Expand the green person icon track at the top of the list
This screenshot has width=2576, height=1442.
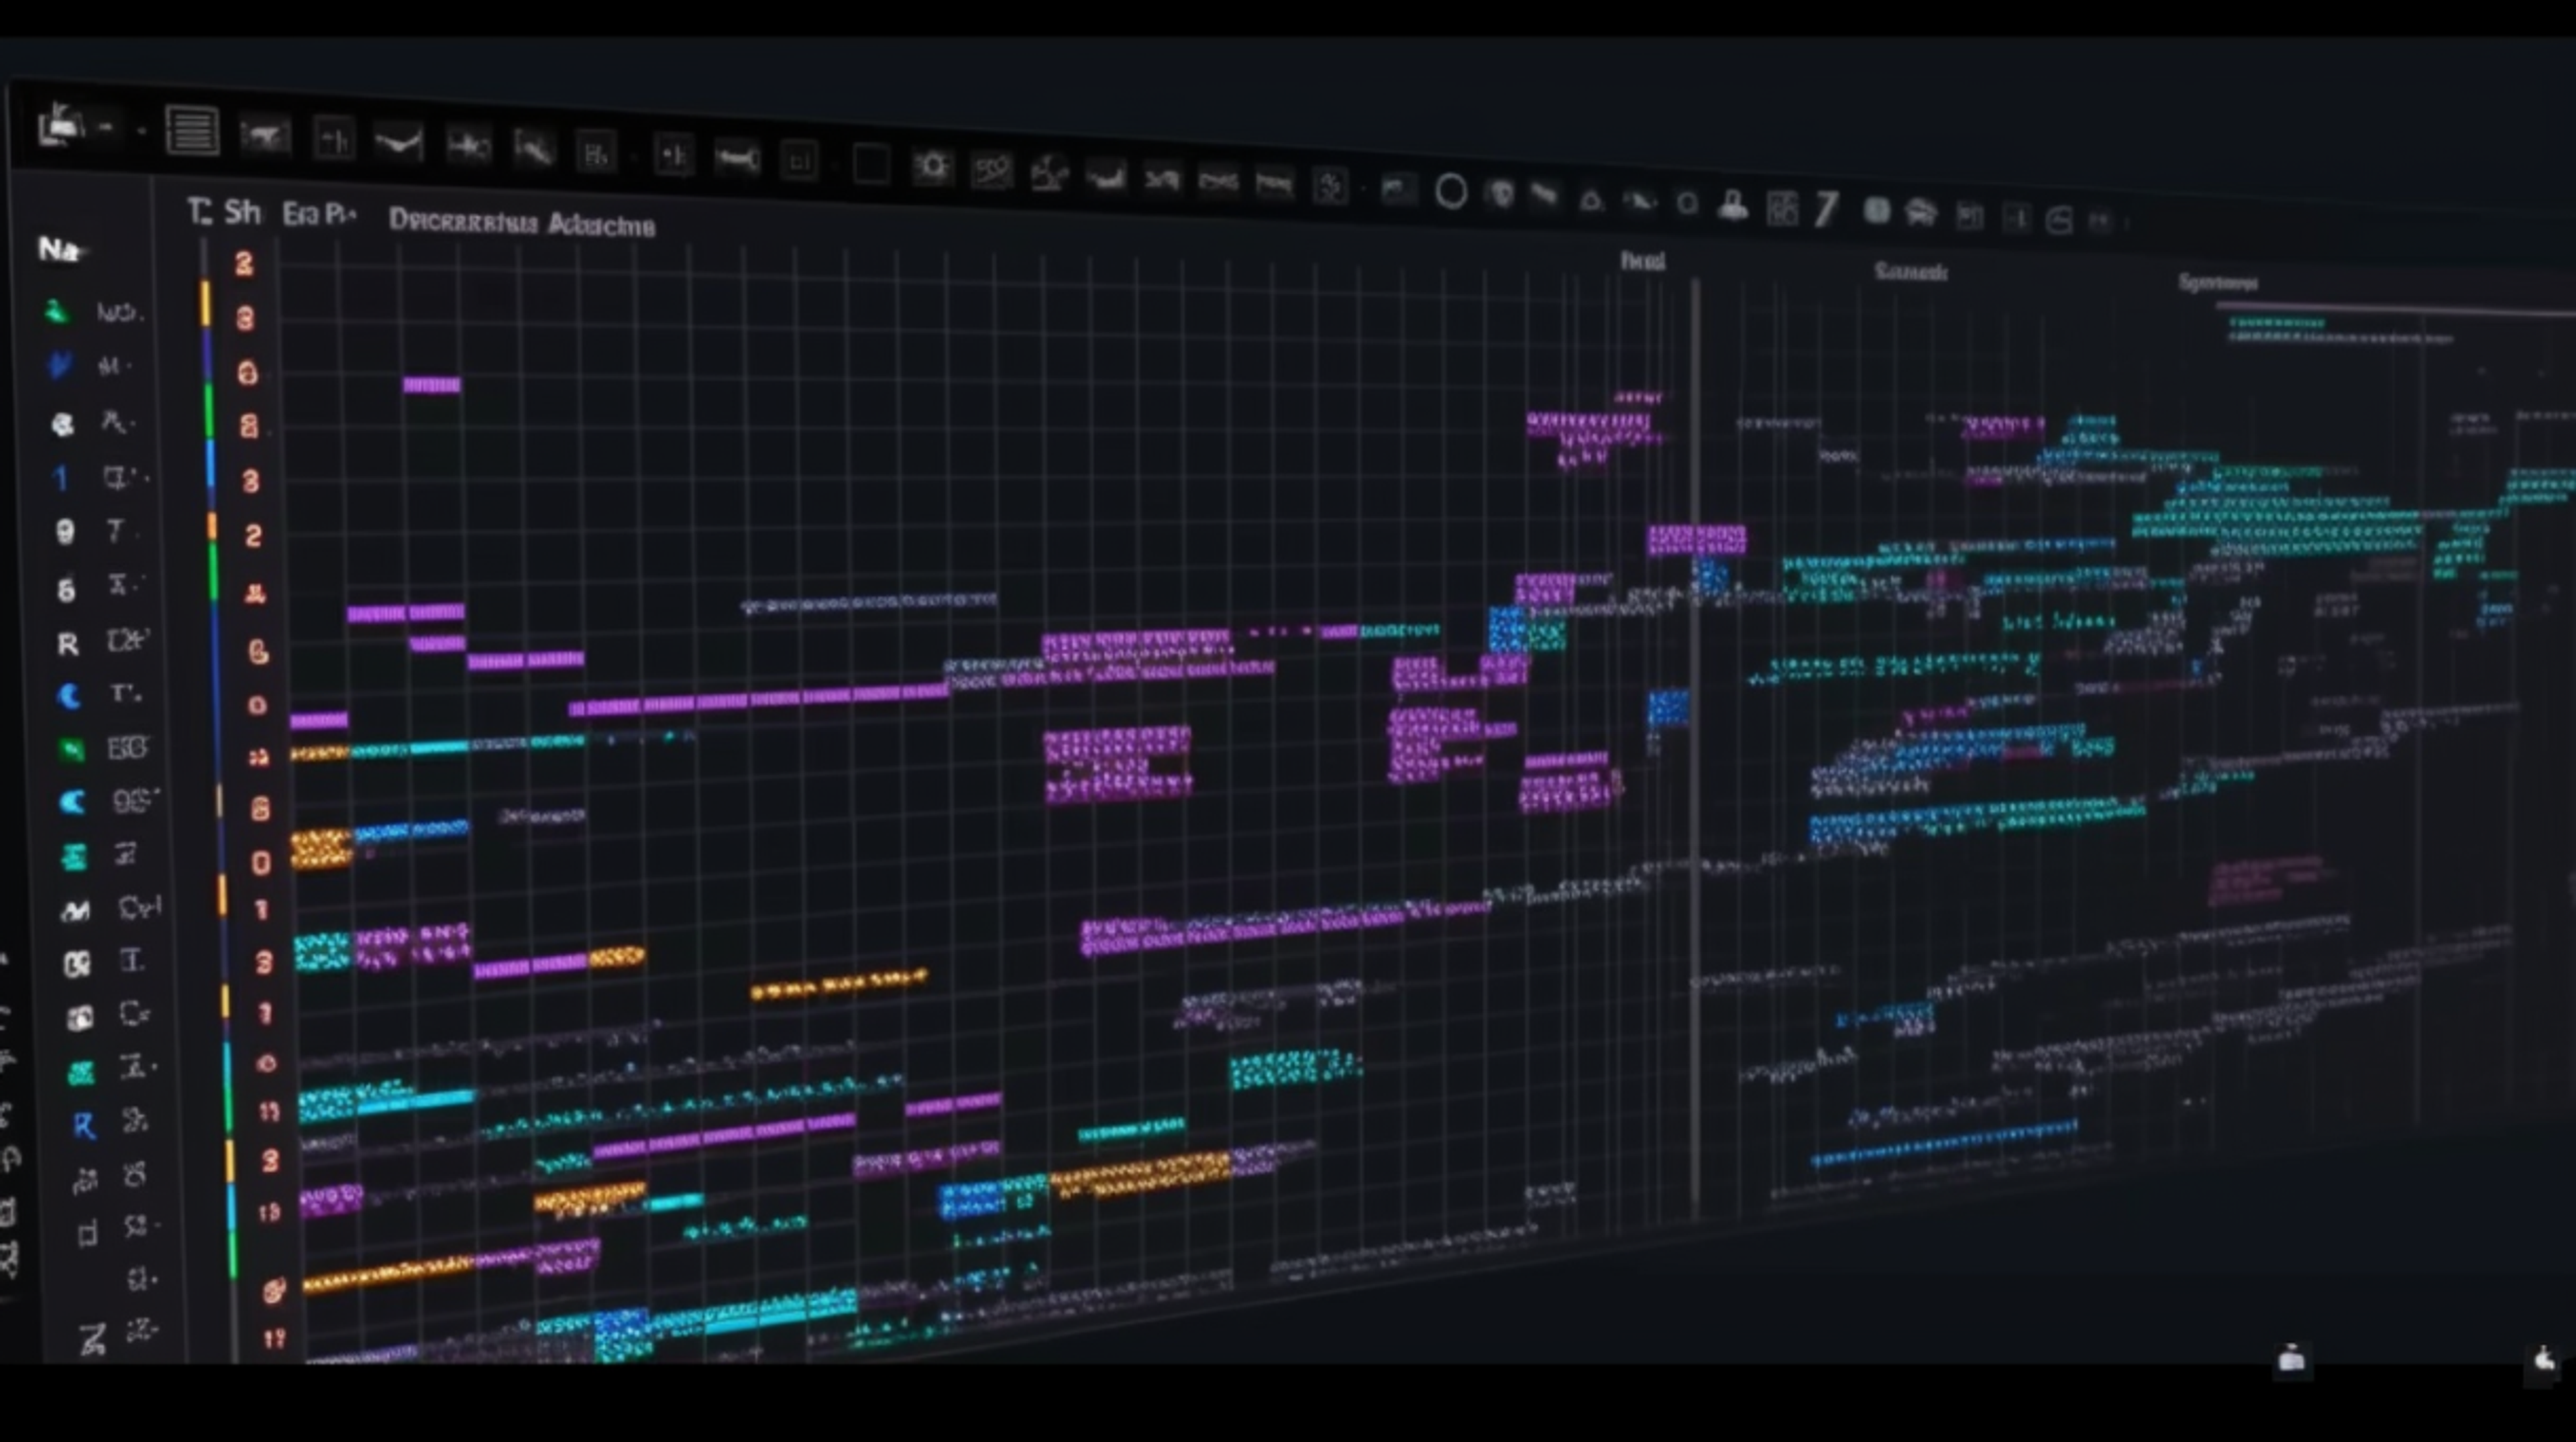click(x=56, y=312)
